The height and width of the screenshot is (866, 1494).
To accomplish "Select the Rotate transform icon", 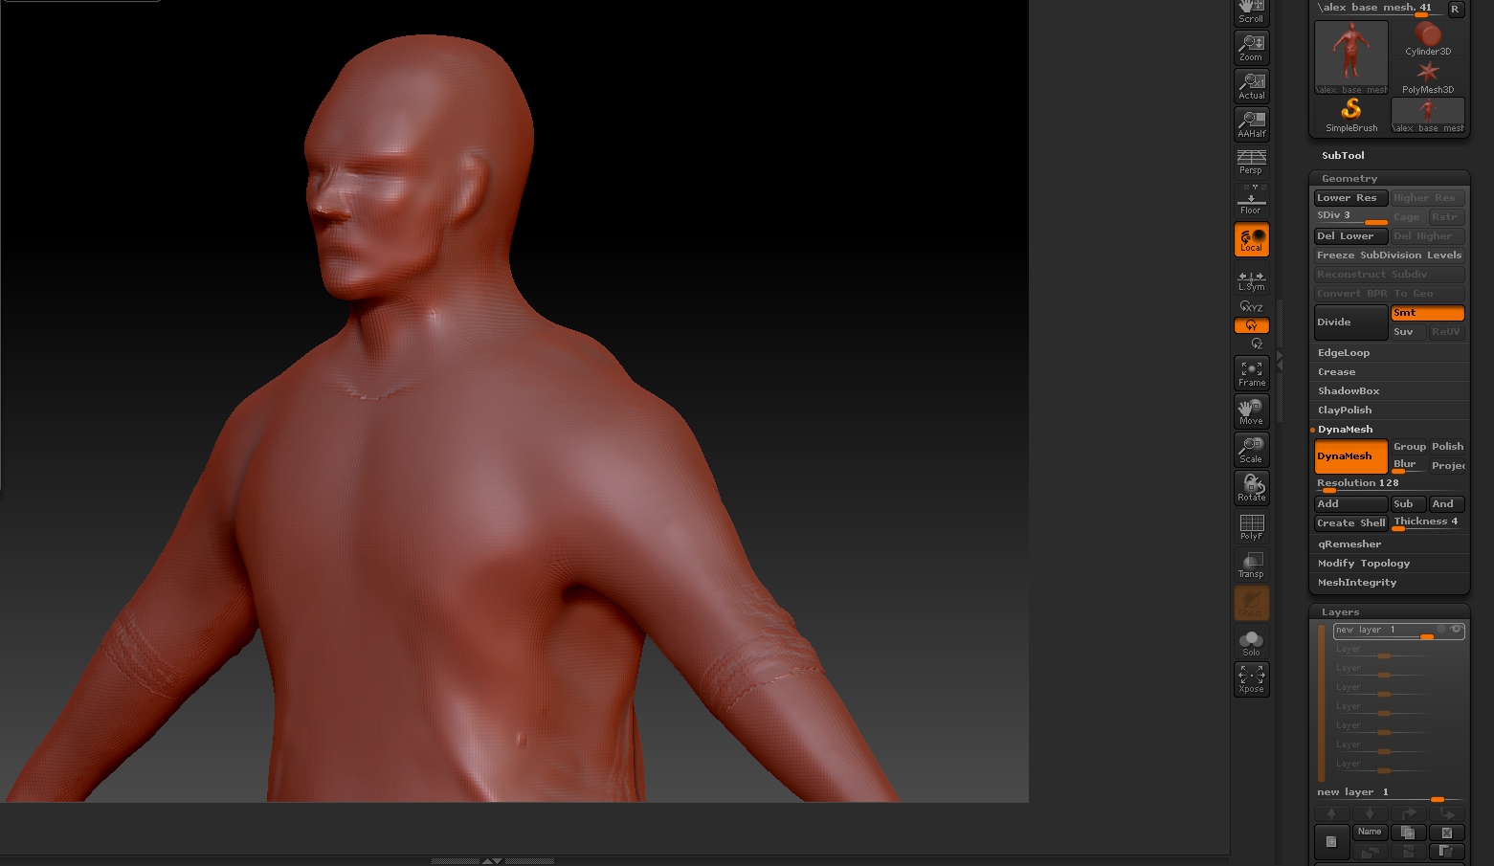I will pyautogui.click(x=1251, y=487).
